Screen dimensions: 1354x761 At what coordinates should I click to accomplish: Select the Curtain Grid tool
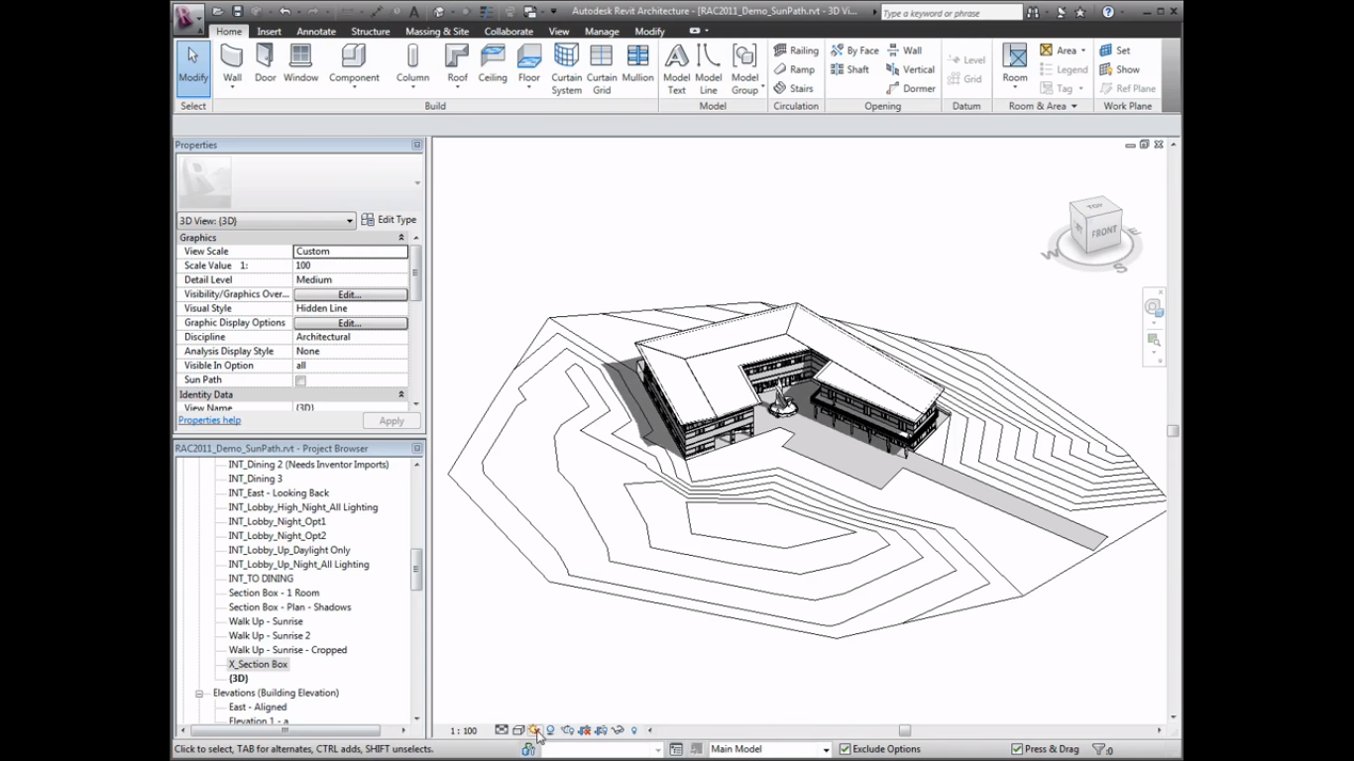[x=602, y=69]
